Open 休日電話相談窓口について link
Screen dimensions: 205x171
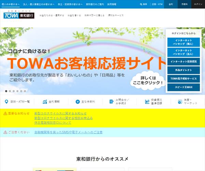pyautogui.click(x=53, y=123)
